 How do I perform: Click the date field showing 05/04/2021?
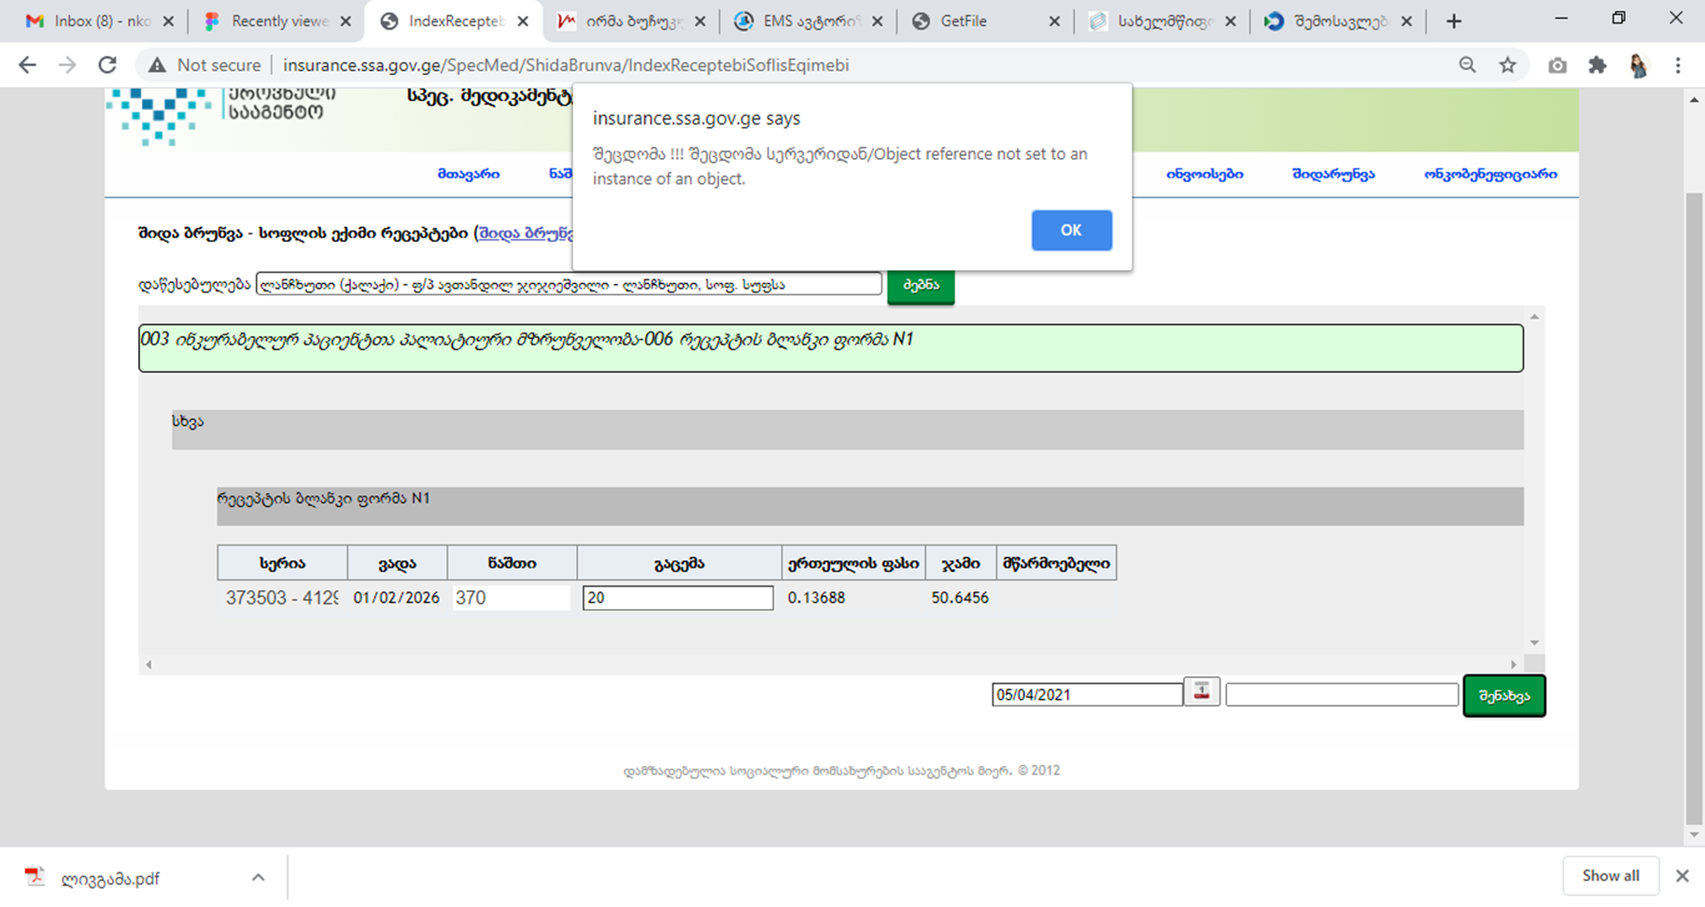point(1086,695)
